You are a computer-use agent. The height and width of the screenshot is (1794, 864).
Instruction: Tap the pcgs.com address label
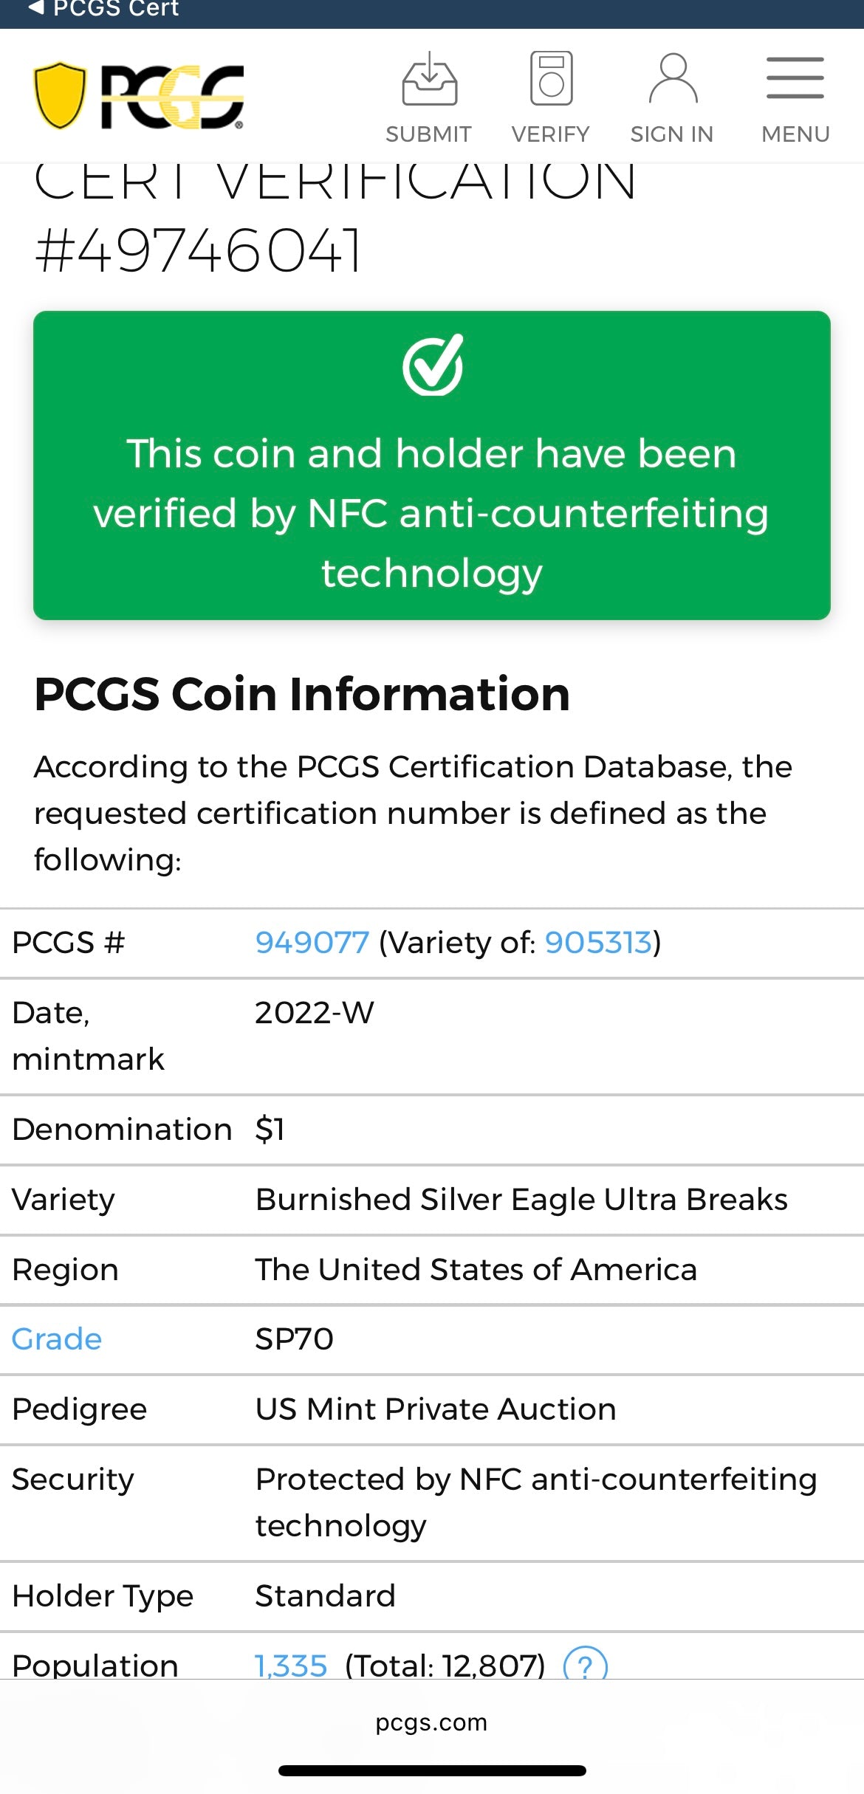[431, 1722]
